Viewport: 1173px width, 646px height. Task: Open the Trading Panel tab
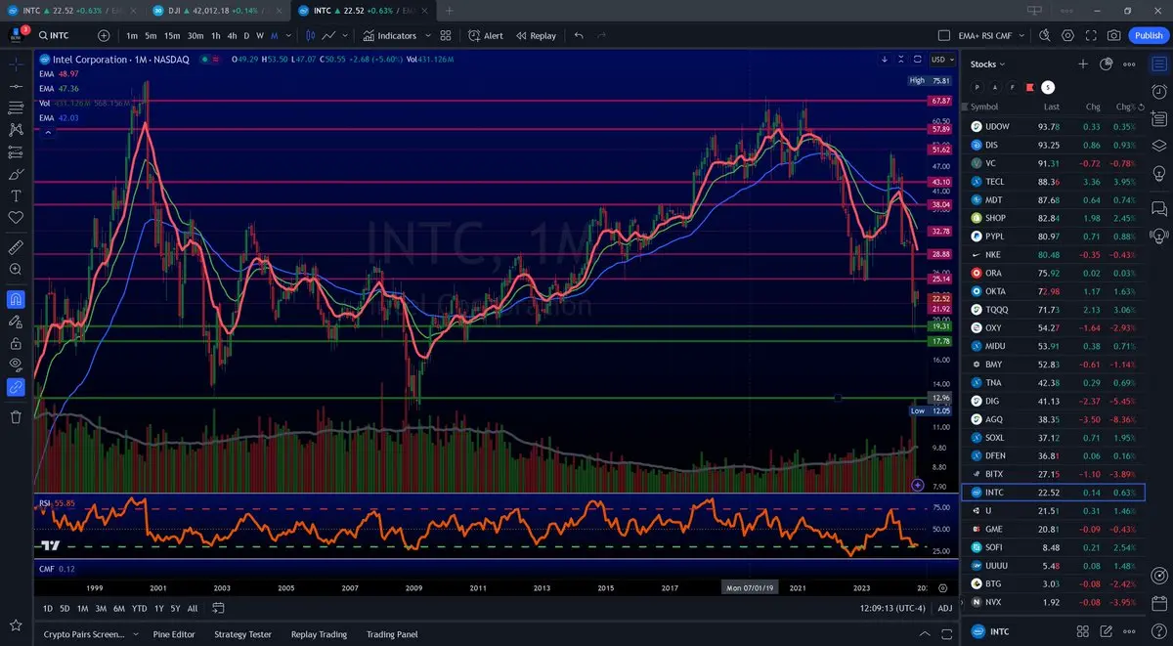(x=392, y=634)
